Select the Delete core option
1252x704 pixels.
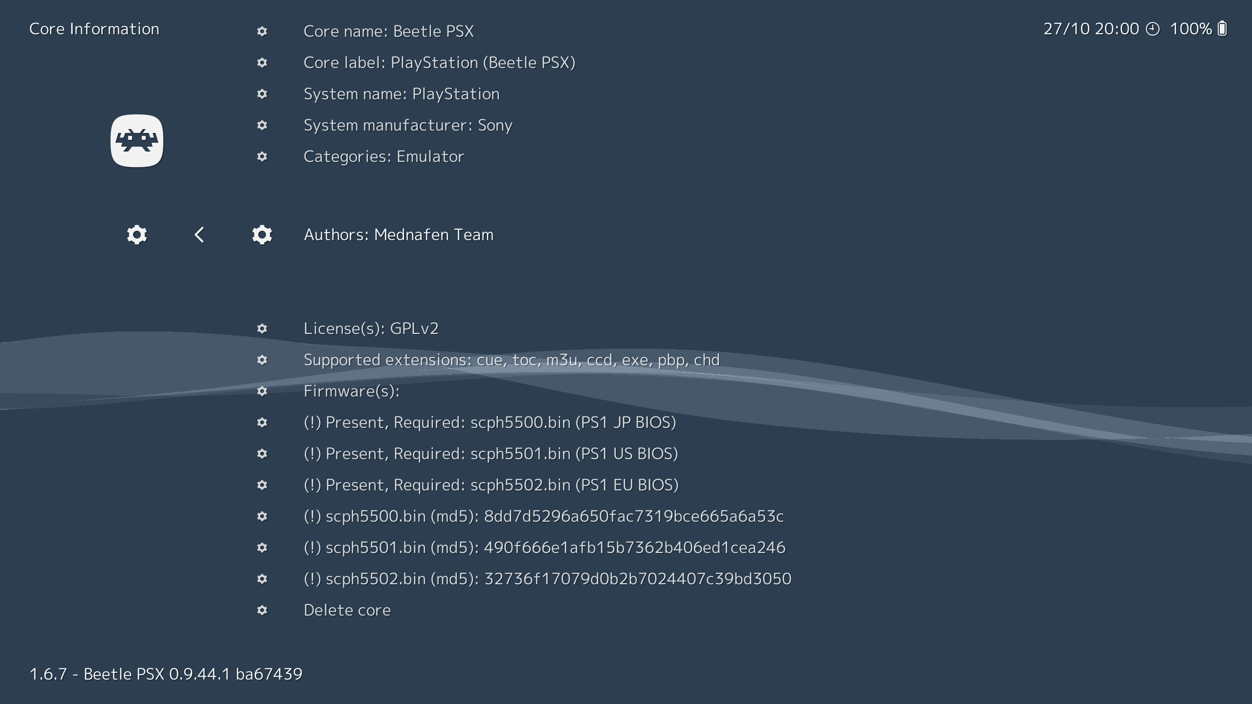click(x=347, y=610)
